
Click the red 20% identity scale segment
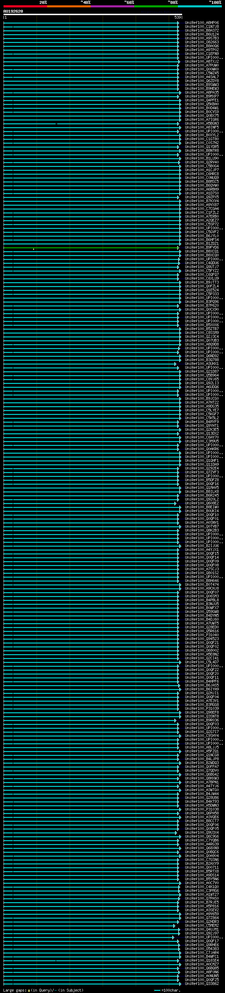click(25, 6)
